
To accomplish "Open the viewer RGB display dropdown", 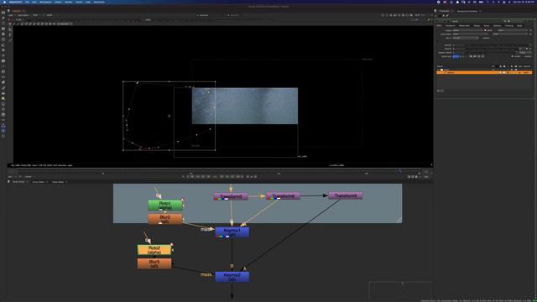I will pyautogui.click(x=36, y=15).
